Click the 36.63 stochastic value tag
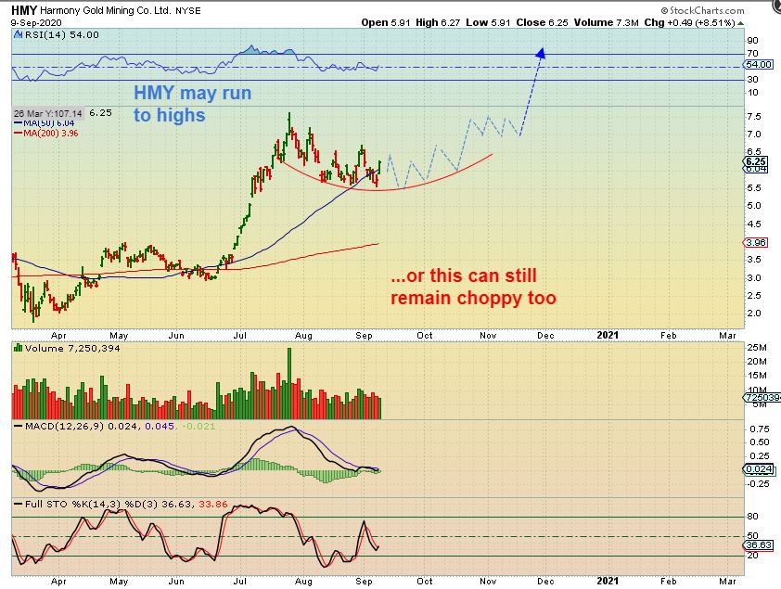Viewport: 781px width, 589px height. (x=758, y=545)
